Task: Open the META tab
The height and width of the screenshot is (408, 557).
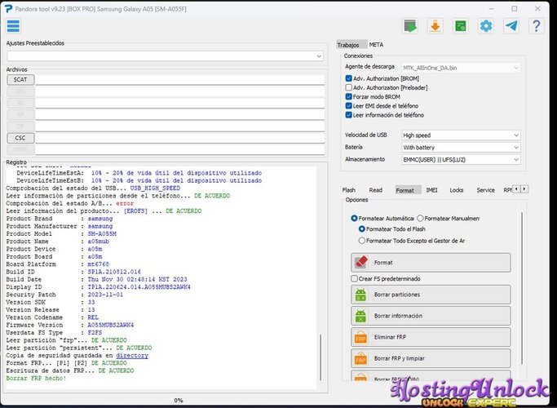Action: 376,45
